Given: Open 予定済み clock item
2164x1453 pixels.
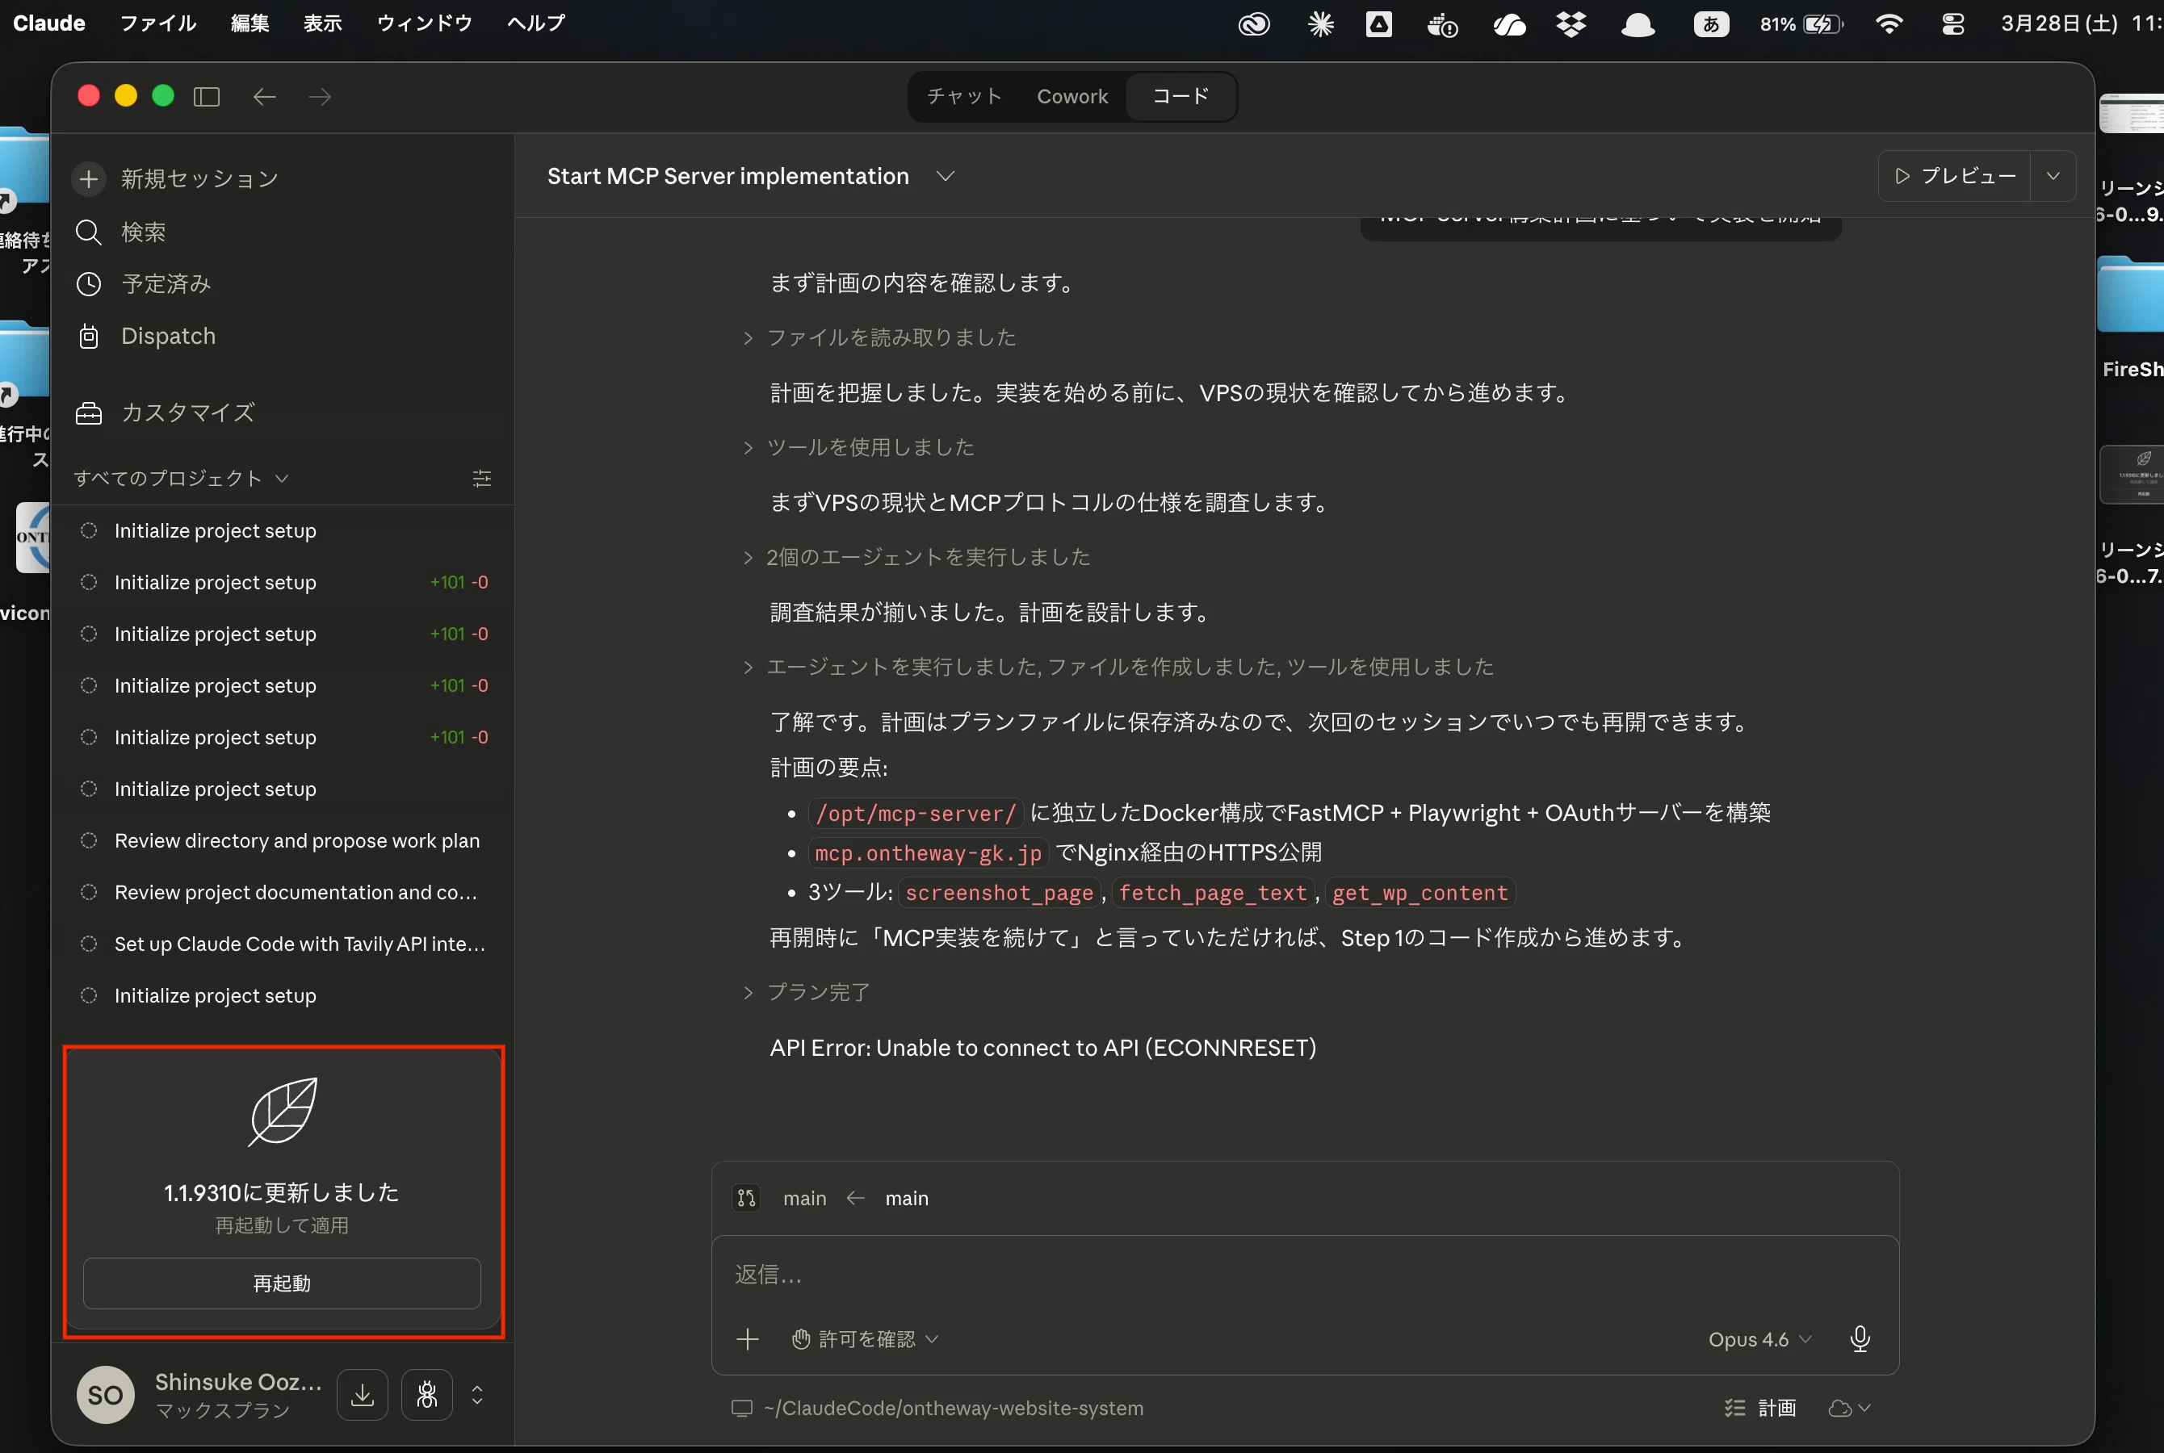Looking at the screenshot, I should pyautogui.click(x=89, y=283).
